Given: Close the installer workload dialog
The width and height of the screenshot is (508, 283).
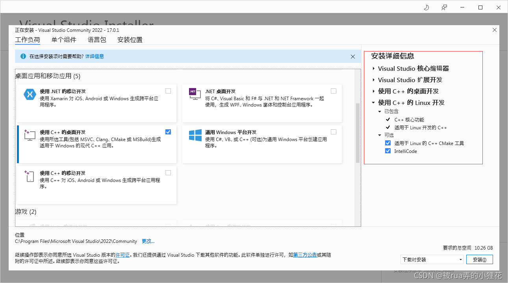Looking at the screenshot, I should click(495, 30).
